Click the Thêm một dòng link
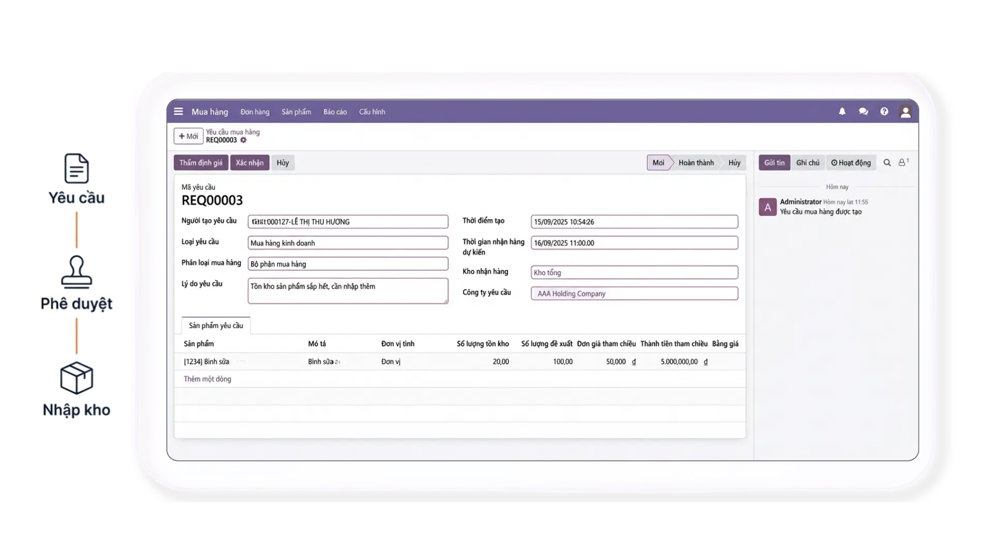Viewport: 992px width, 558px height. pos(207,379)
